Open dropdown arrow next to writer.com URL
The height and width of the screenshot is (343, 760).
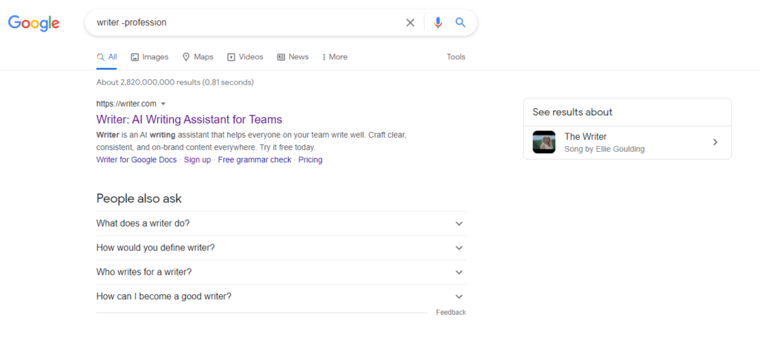(163, 104)
